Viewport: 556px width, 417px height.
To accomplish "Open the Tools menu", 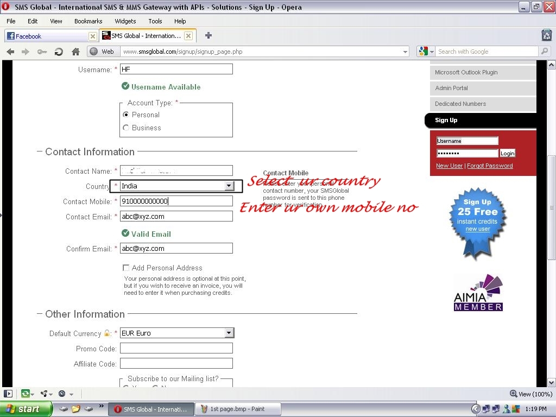I will click(155, 21).
